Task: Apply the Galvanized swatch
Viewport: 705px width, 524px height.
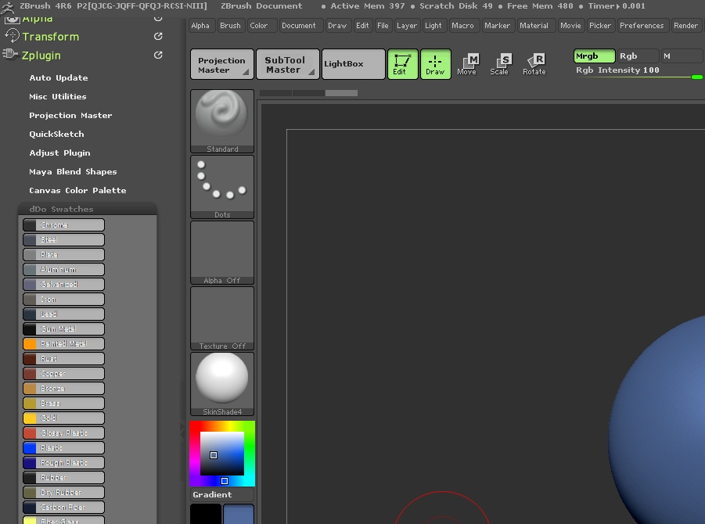Action: click(x=64, y=284)
